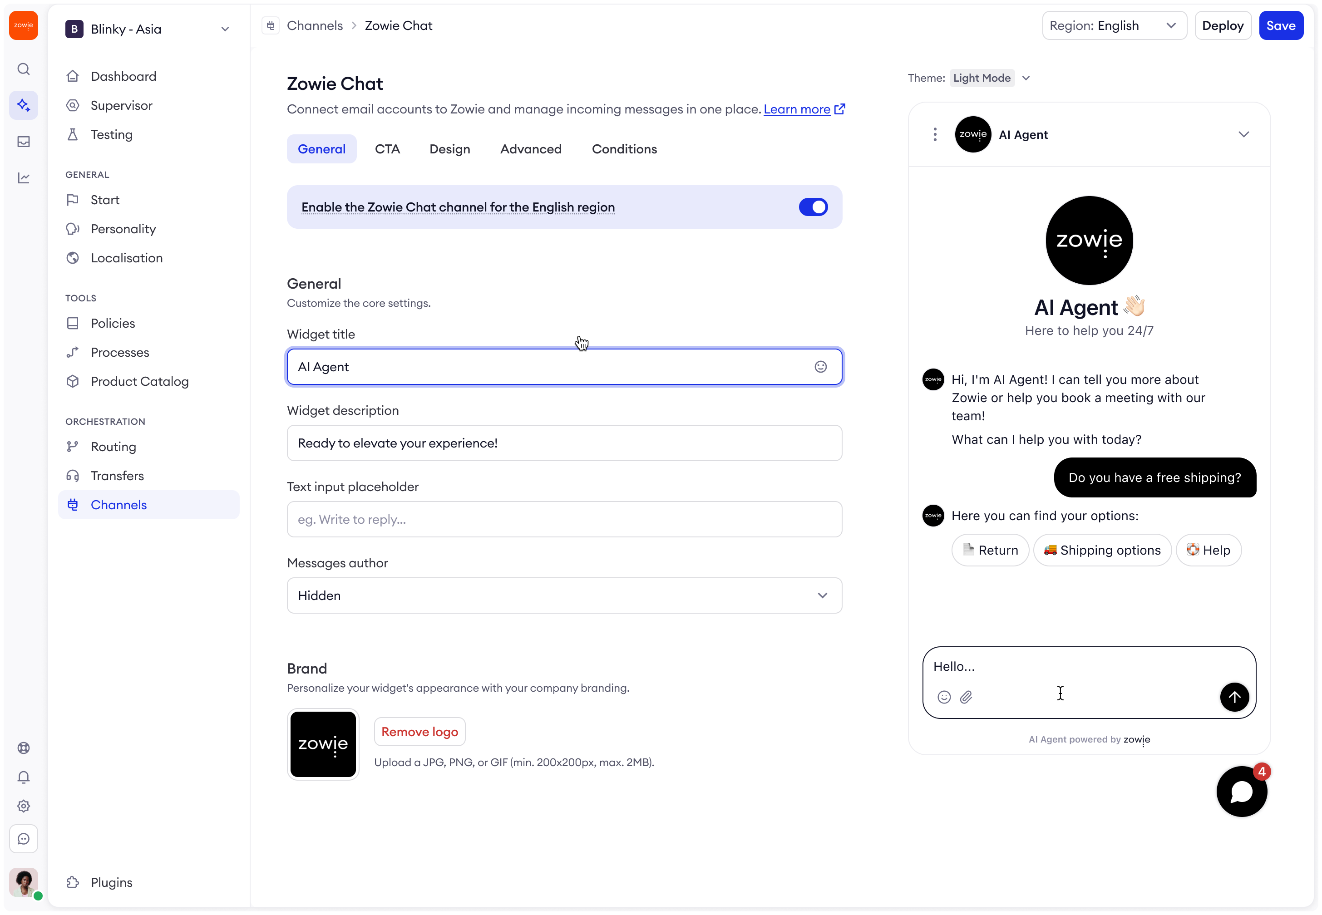Click the Save button
The height and width of the screenshot is (915, 1322).
[x=1281, y=26]
